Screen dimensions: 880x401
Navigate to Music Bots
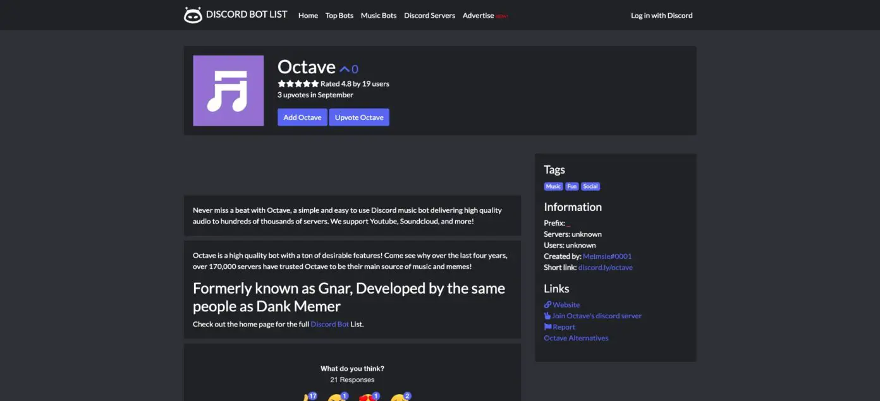pos(378,15)
